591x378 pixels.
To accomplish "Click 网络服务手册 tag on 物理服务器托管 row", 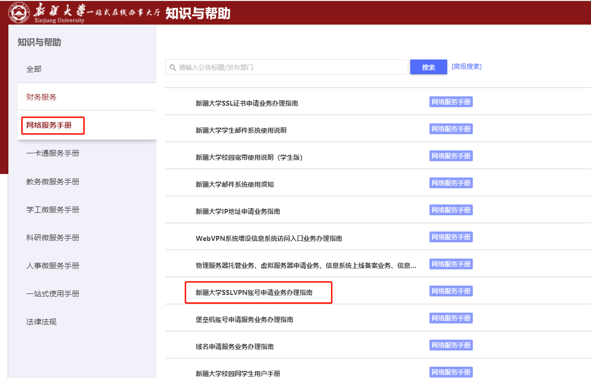I will coord(451,264).
